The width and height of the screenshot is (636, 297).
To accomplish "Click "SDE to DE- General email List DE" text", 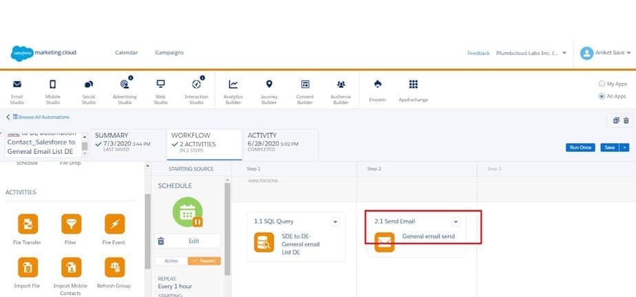I will pyautogui.click(x=301, y=244).
